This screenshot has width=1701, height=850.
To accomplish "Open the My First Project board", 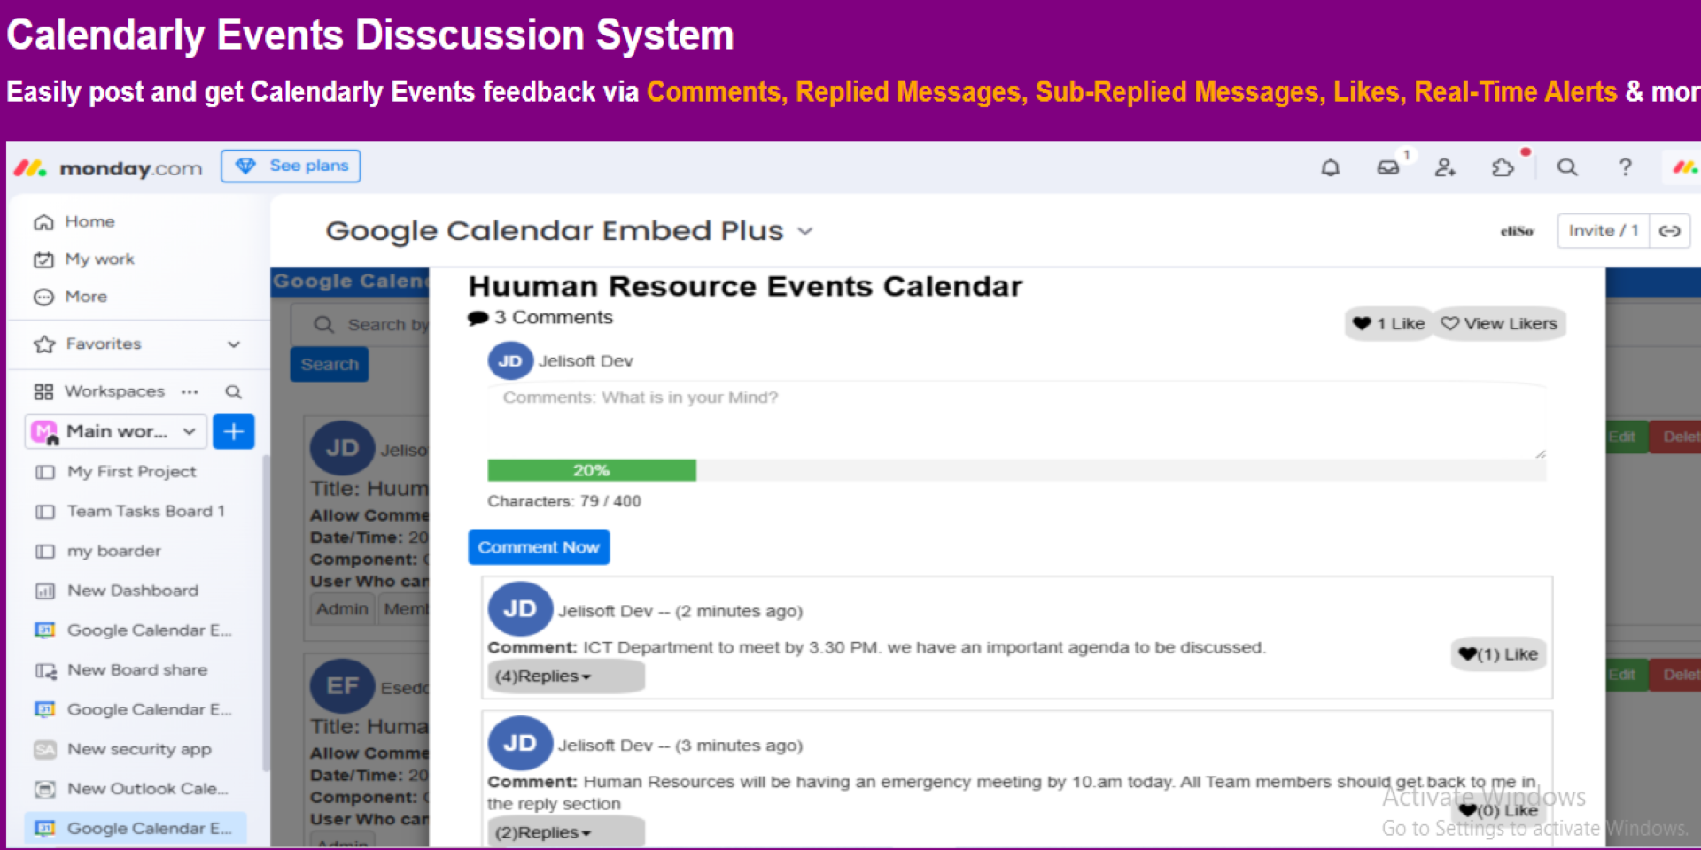I will [132, 472].
